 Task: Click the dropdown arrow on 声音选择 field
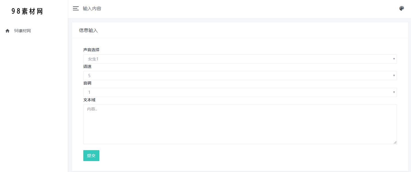tap(394, 59)
